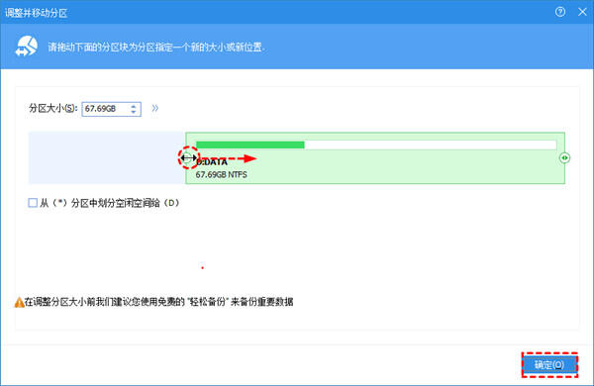Click the backup recommendation warning text
Screen dimensions: 594x386
tap(158, 302)
